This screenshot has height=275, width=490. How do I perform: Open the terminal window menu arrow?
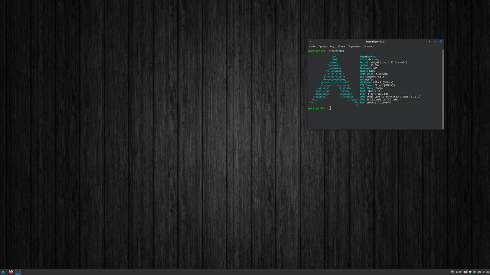click(311, 41)
